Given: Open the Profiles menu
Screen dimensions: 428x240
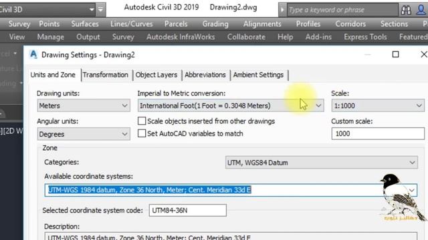Looking at the screenshot, I should (x=308, y=24).
